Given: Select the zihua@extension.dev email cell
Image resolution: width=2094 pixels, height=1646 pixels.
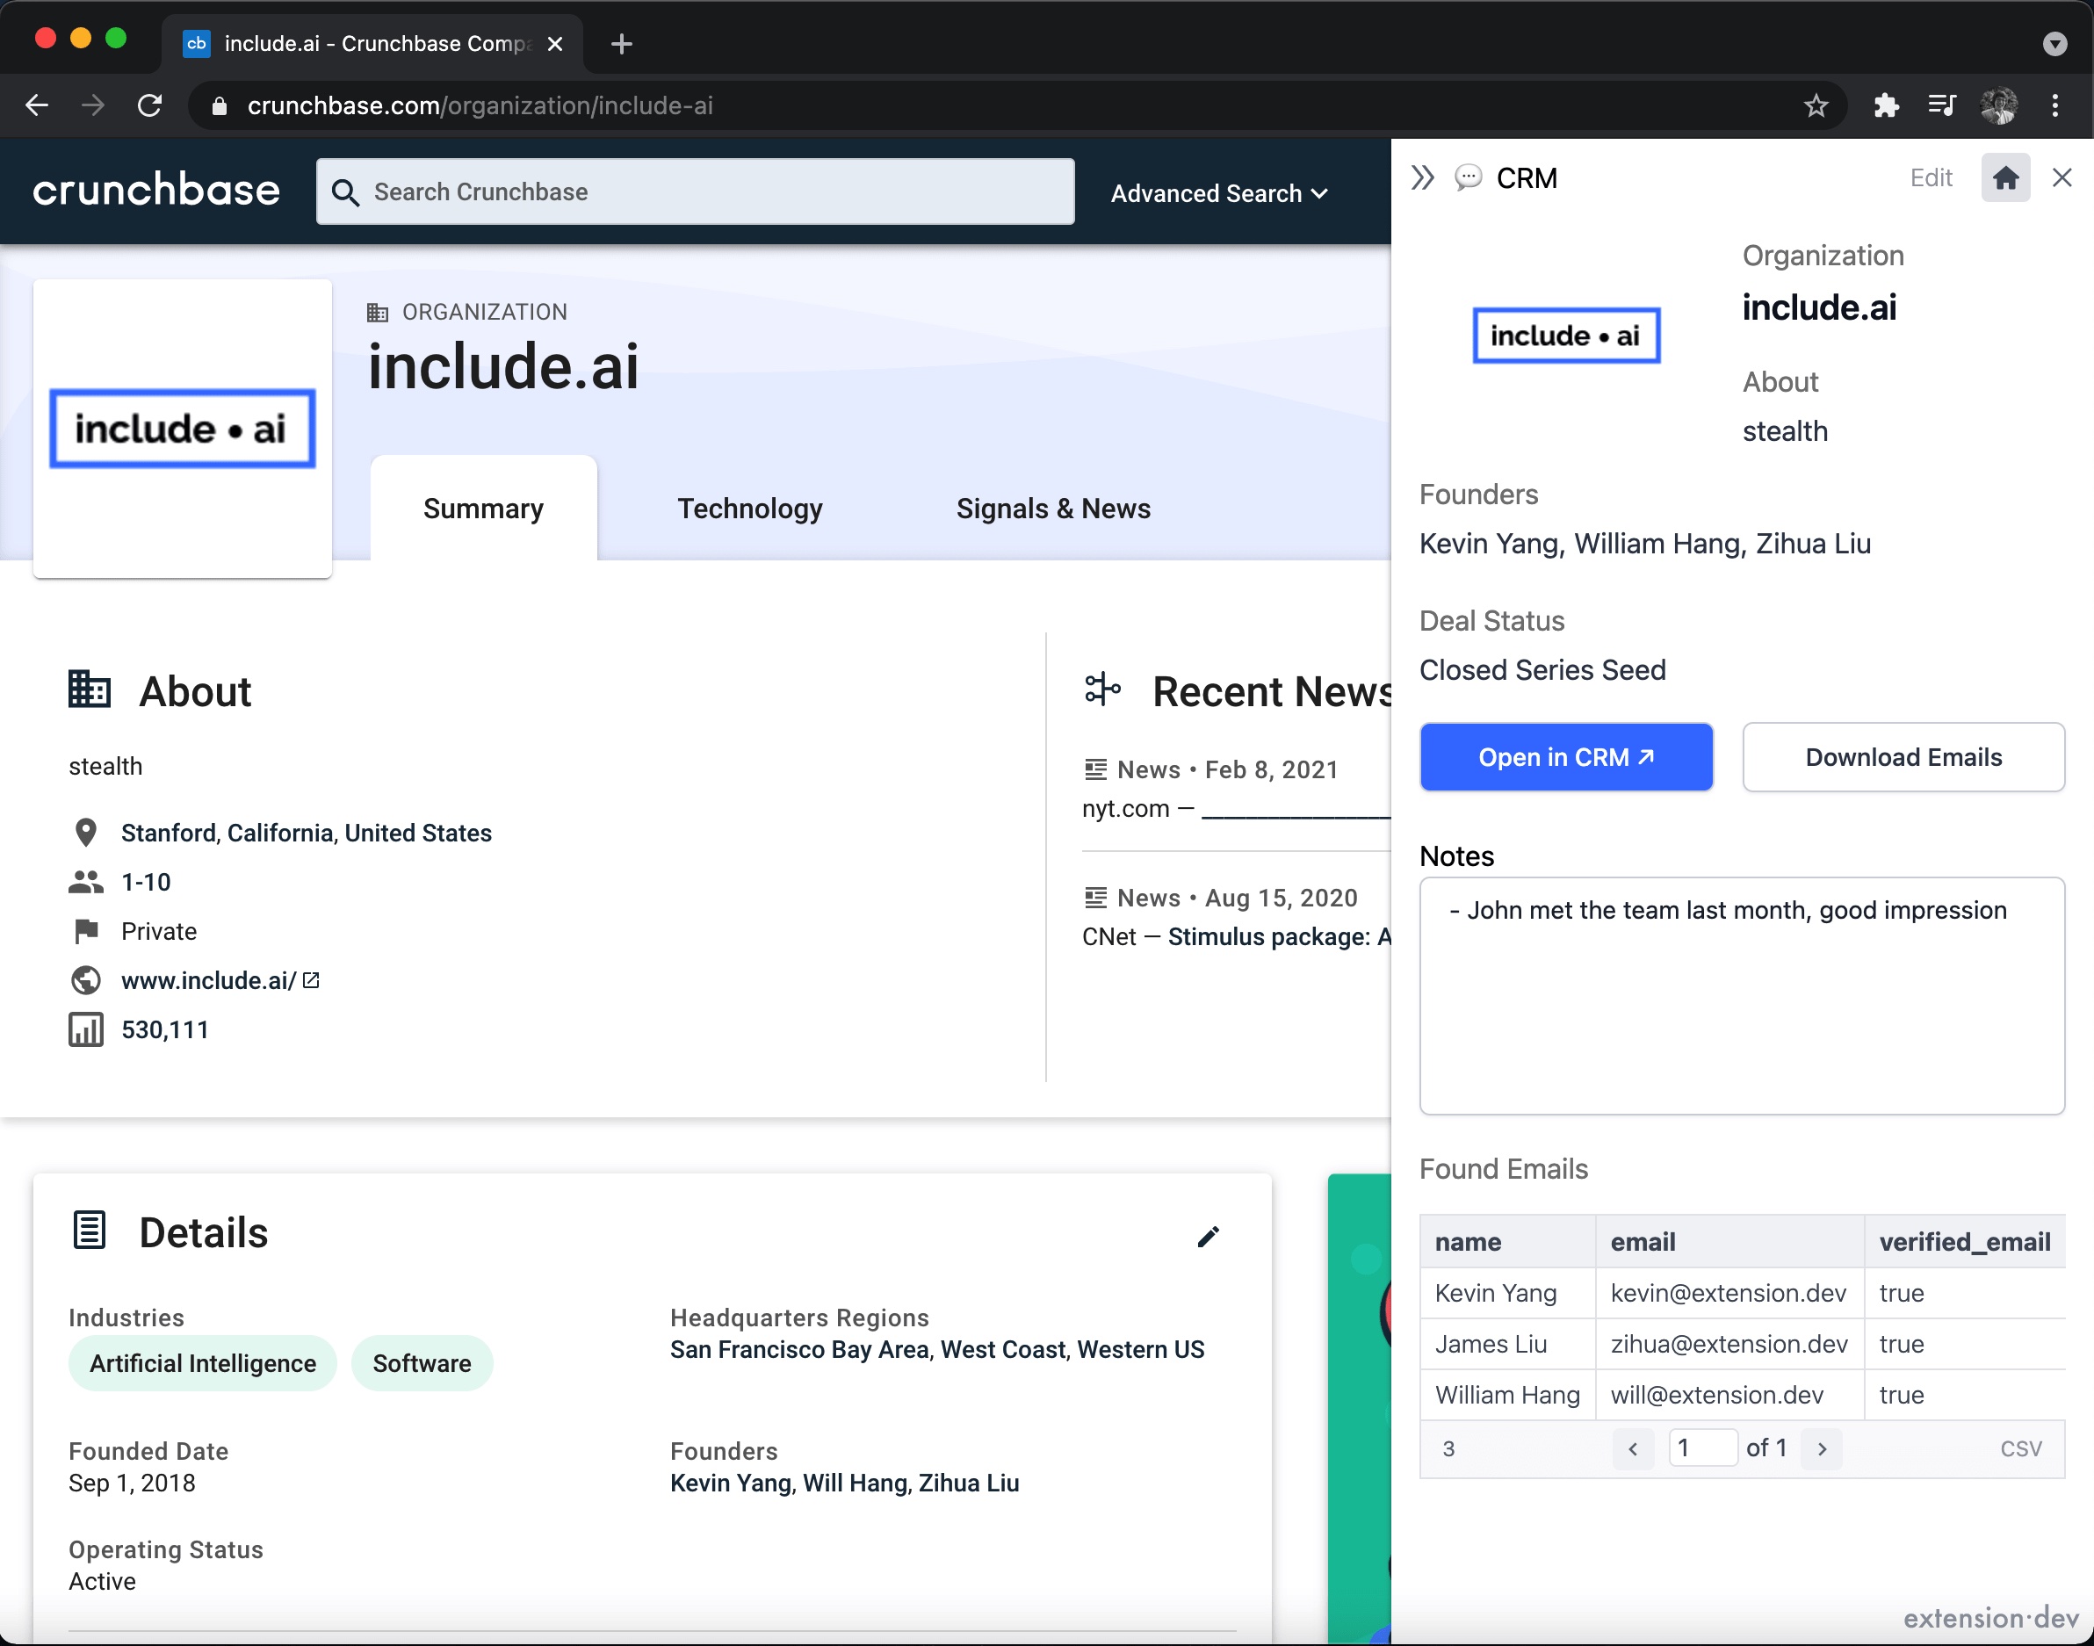Looking at the screenshot, I should 1729,1343.
